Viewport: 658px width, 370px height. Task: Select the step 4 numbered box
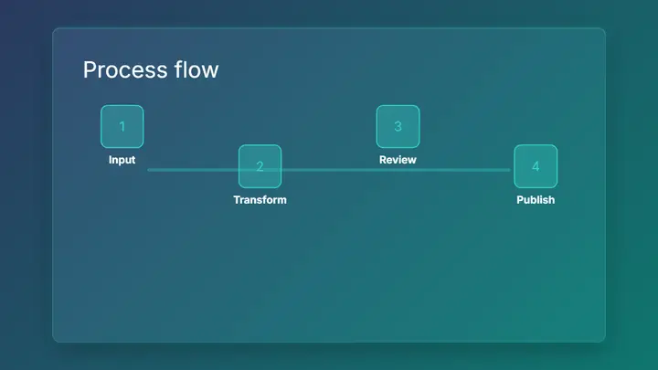(536, 166)
